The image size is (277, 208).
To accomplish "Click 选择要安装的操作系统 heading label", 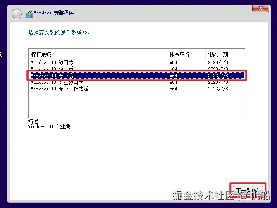I will 59,33.
